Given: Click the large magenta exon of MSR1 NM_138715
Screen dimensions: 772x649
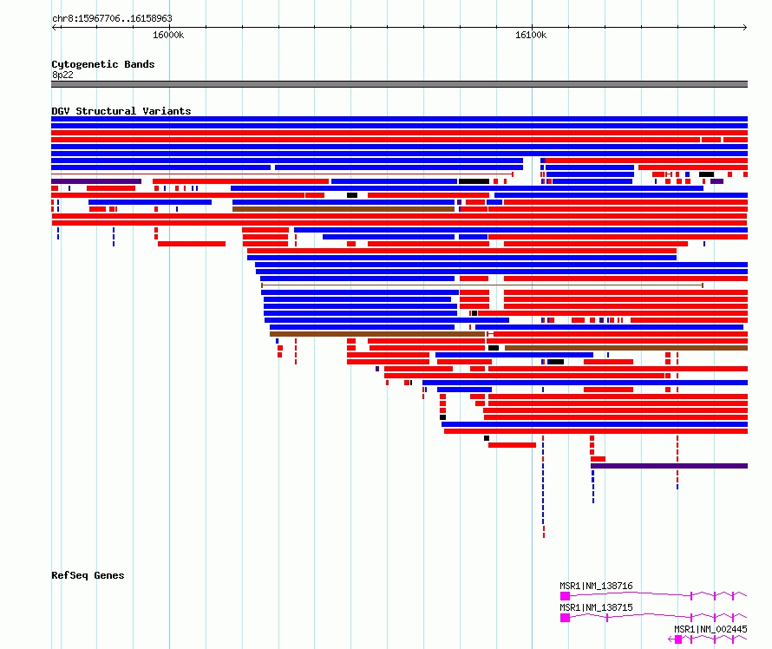Looking at the screenshot, I should click(x=565, y=618).
